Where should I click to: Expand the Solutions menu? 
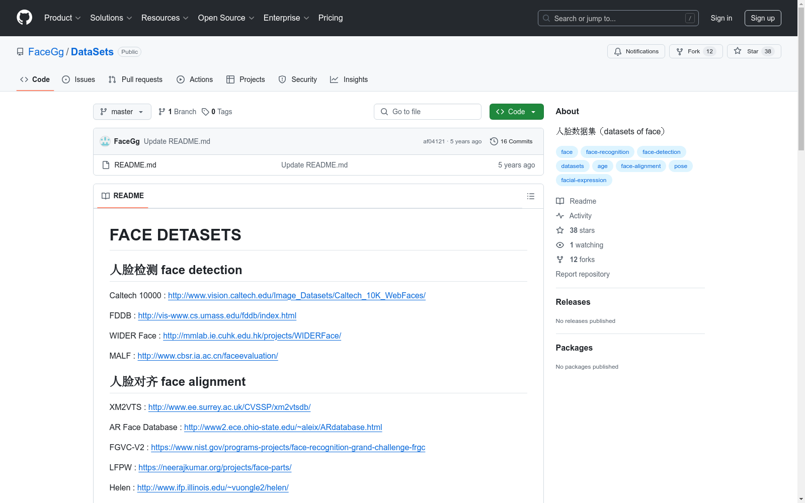point(111,18)
